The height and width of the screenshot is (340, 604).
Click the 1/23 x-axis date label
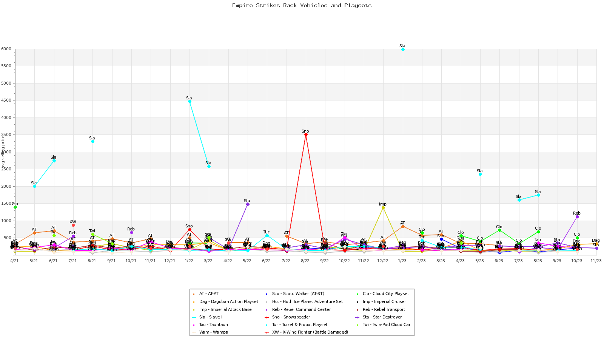402,261
